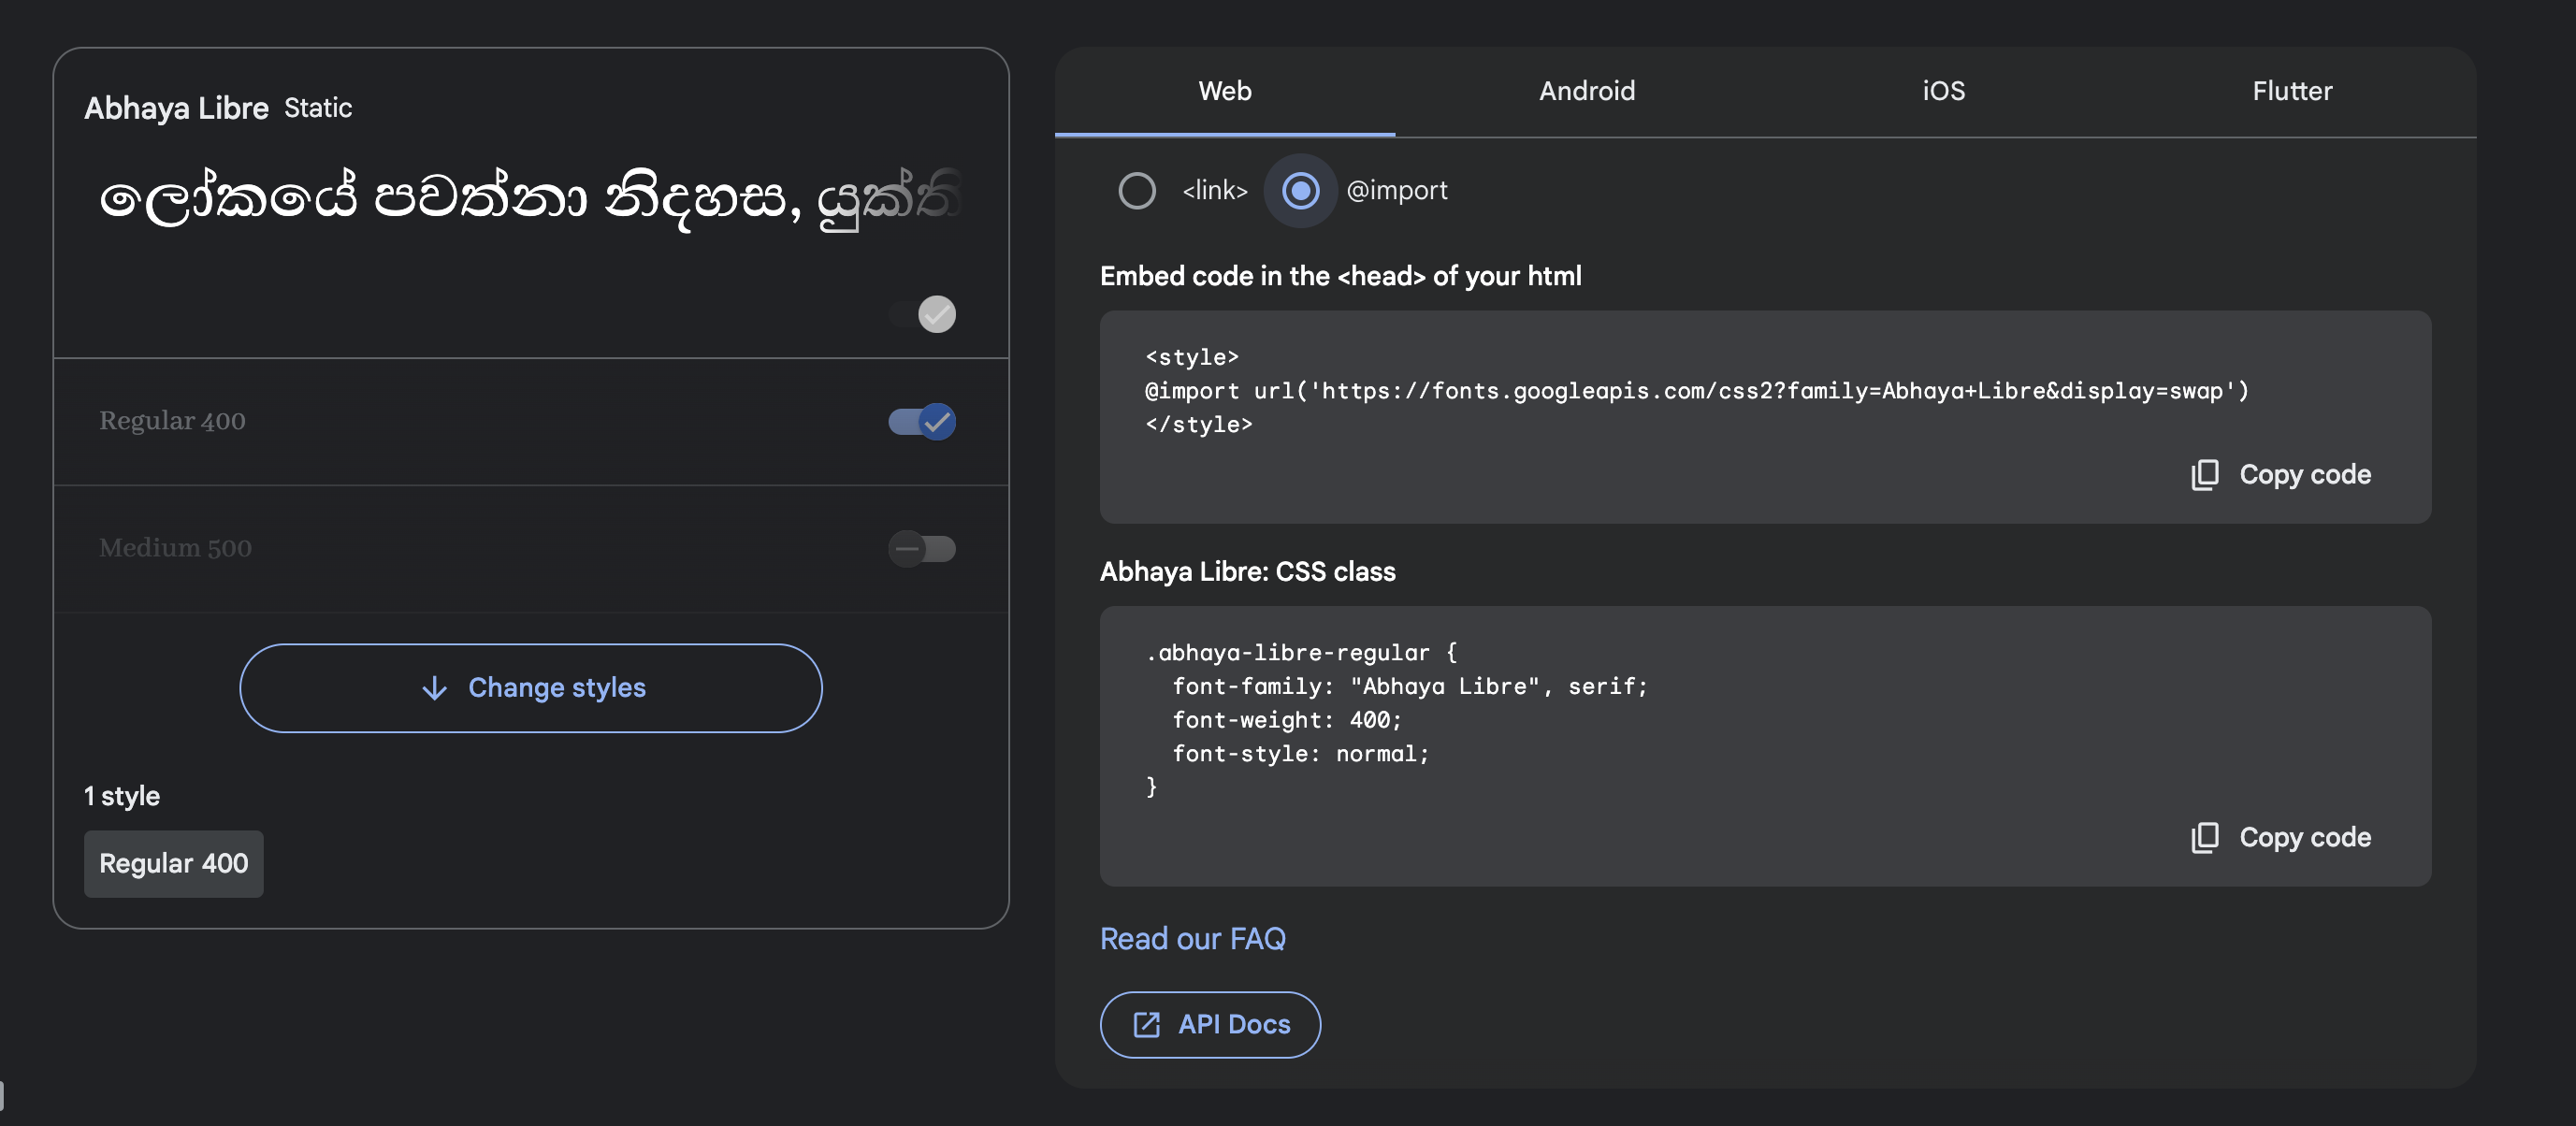
Task: Click the Abhaya Libre font title
Action: 176,108
